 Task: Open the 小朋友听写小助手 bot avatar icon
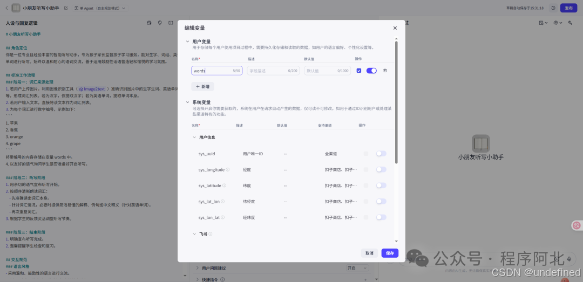pos(16,8)
